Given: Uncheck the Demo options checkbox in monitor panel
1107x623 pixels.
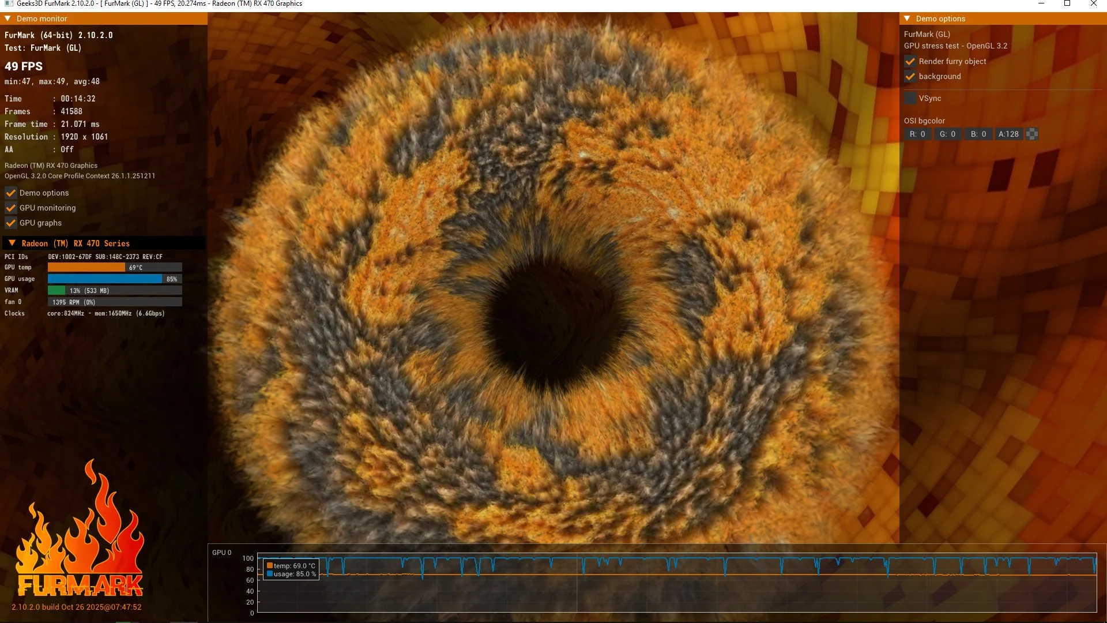Looking at the screenshot, I should pos(11,193).
